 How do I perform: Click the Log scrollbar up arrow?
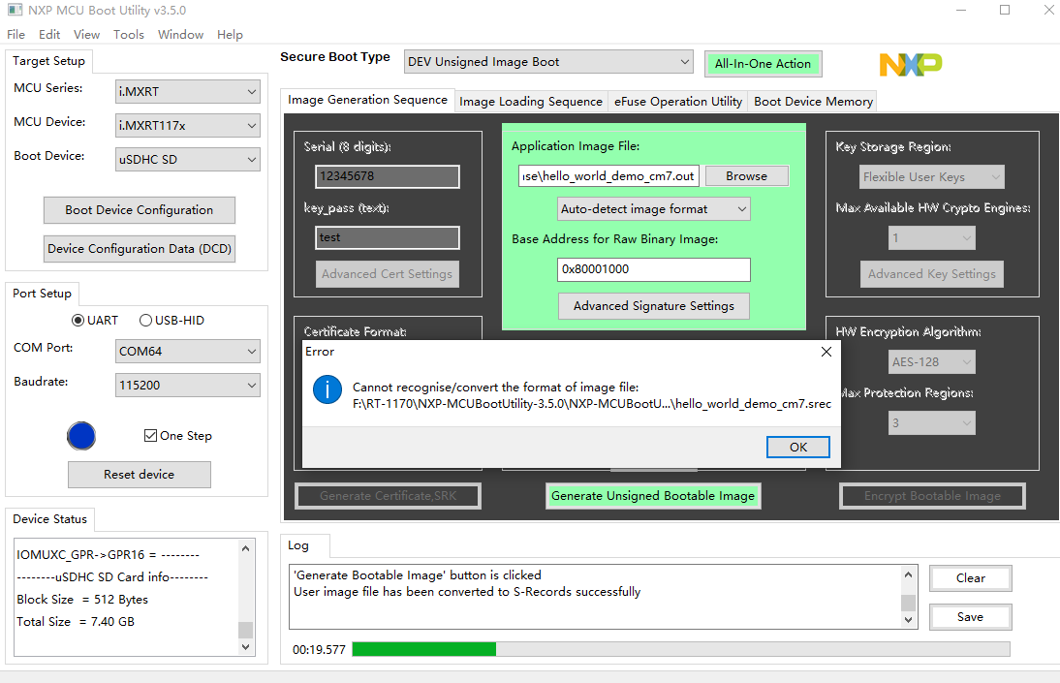coord(908,574)
